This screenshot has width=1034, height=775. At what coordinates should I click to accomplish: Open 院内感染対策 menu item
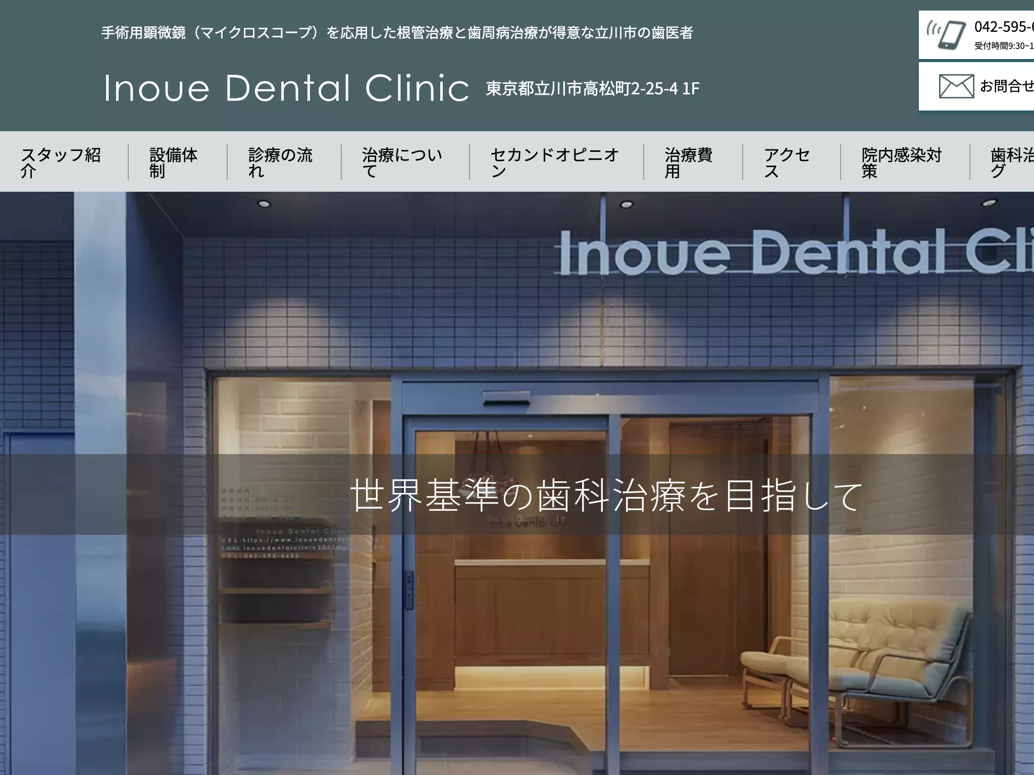[902, 162]
